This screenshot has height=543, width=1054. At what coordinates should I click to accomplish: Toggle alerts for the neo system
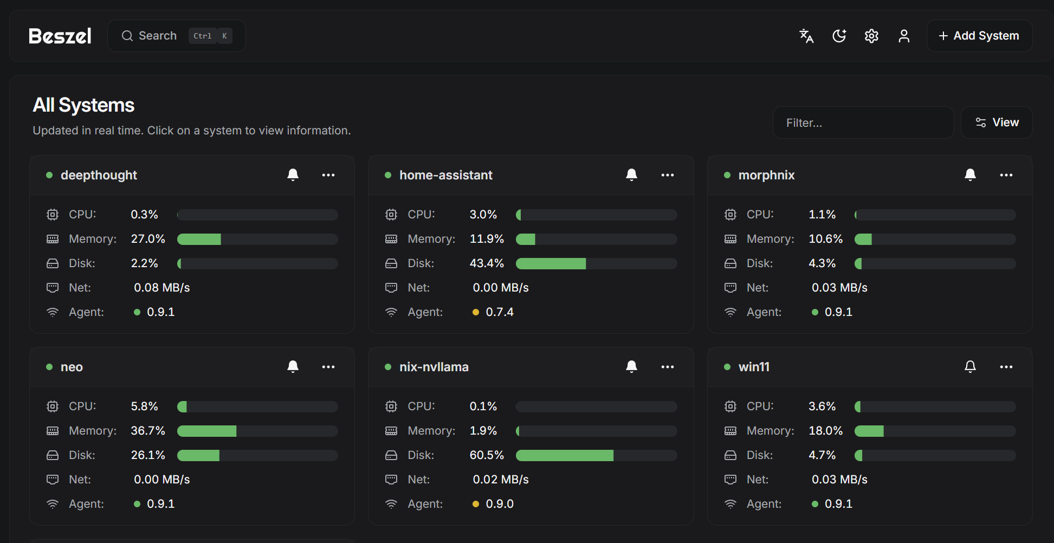293,366
